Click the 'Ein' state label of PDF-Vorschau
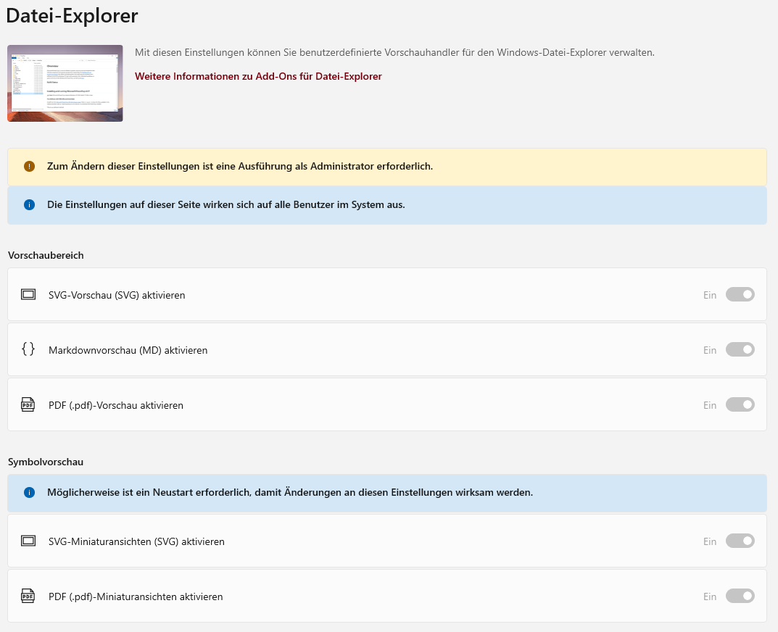The image size is (778, 632). (710, 405)
